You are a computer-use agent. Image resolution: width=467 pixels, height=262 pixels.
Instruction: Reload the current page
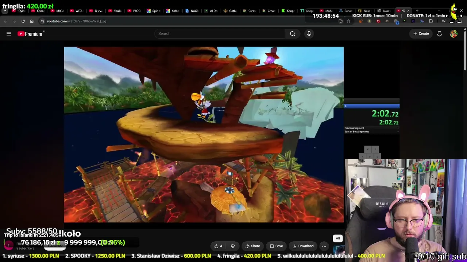[x=23, y=21]
